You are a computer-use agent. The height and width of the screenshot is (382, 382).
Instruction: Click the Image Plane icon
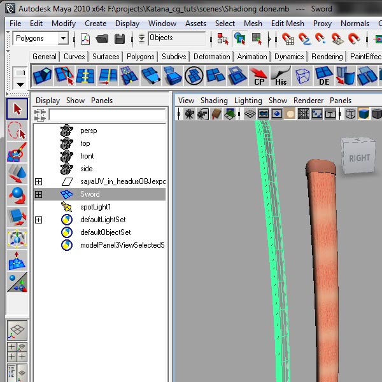(x=229, y=114)
